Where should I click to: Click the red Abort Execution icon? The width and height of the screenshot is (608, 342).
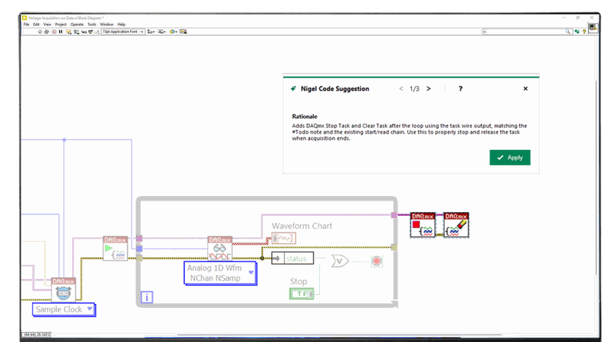click(54, 32)
